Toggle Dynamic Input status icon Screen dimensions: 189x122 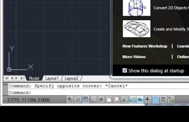[x=140, y=100]
